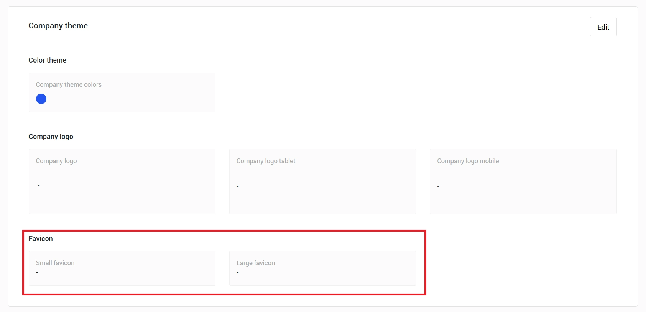
Task: Click the dash value under Large favicon
Action: (x=238, y=273)
